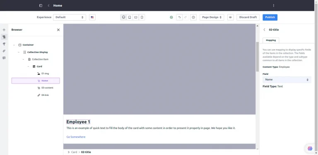Click the card body example text

click(x=151, y=128)
